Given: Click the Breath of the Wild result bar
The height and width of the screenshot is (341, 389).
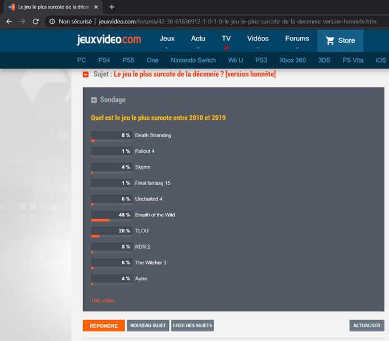Looking at the screenshot, I should [111, 217].
